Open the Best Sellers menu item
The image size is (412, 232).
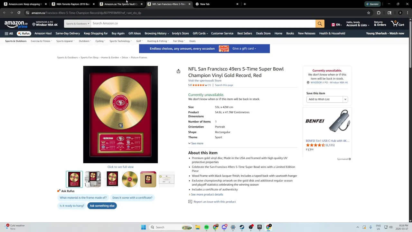tap(245, 34)
